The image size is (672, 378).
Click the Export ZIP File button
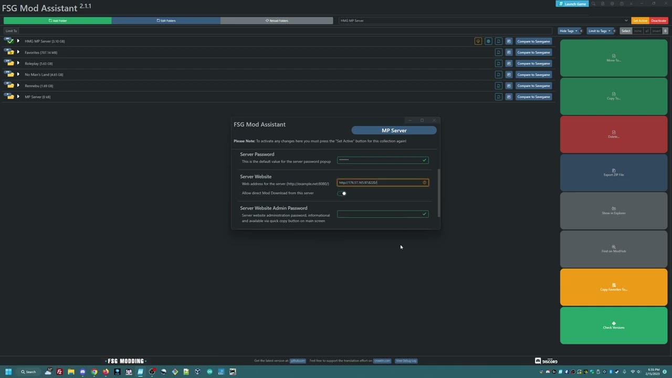(614, 173)
